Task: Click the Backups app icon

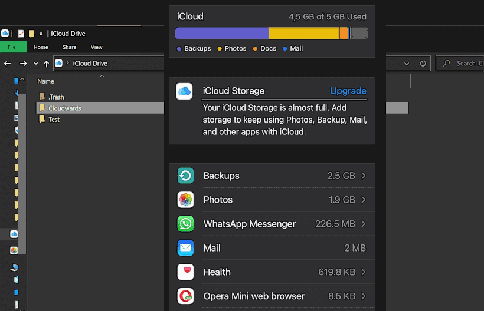Action: point(185,176)
